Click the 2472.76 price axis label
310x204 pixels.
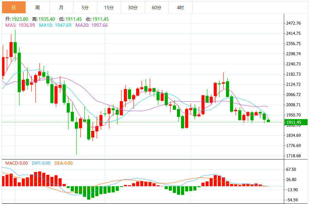coord(293,23)
